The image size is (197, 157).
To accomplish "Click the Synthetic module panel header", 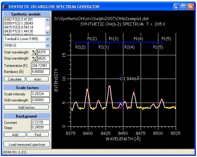I will 26,14.
